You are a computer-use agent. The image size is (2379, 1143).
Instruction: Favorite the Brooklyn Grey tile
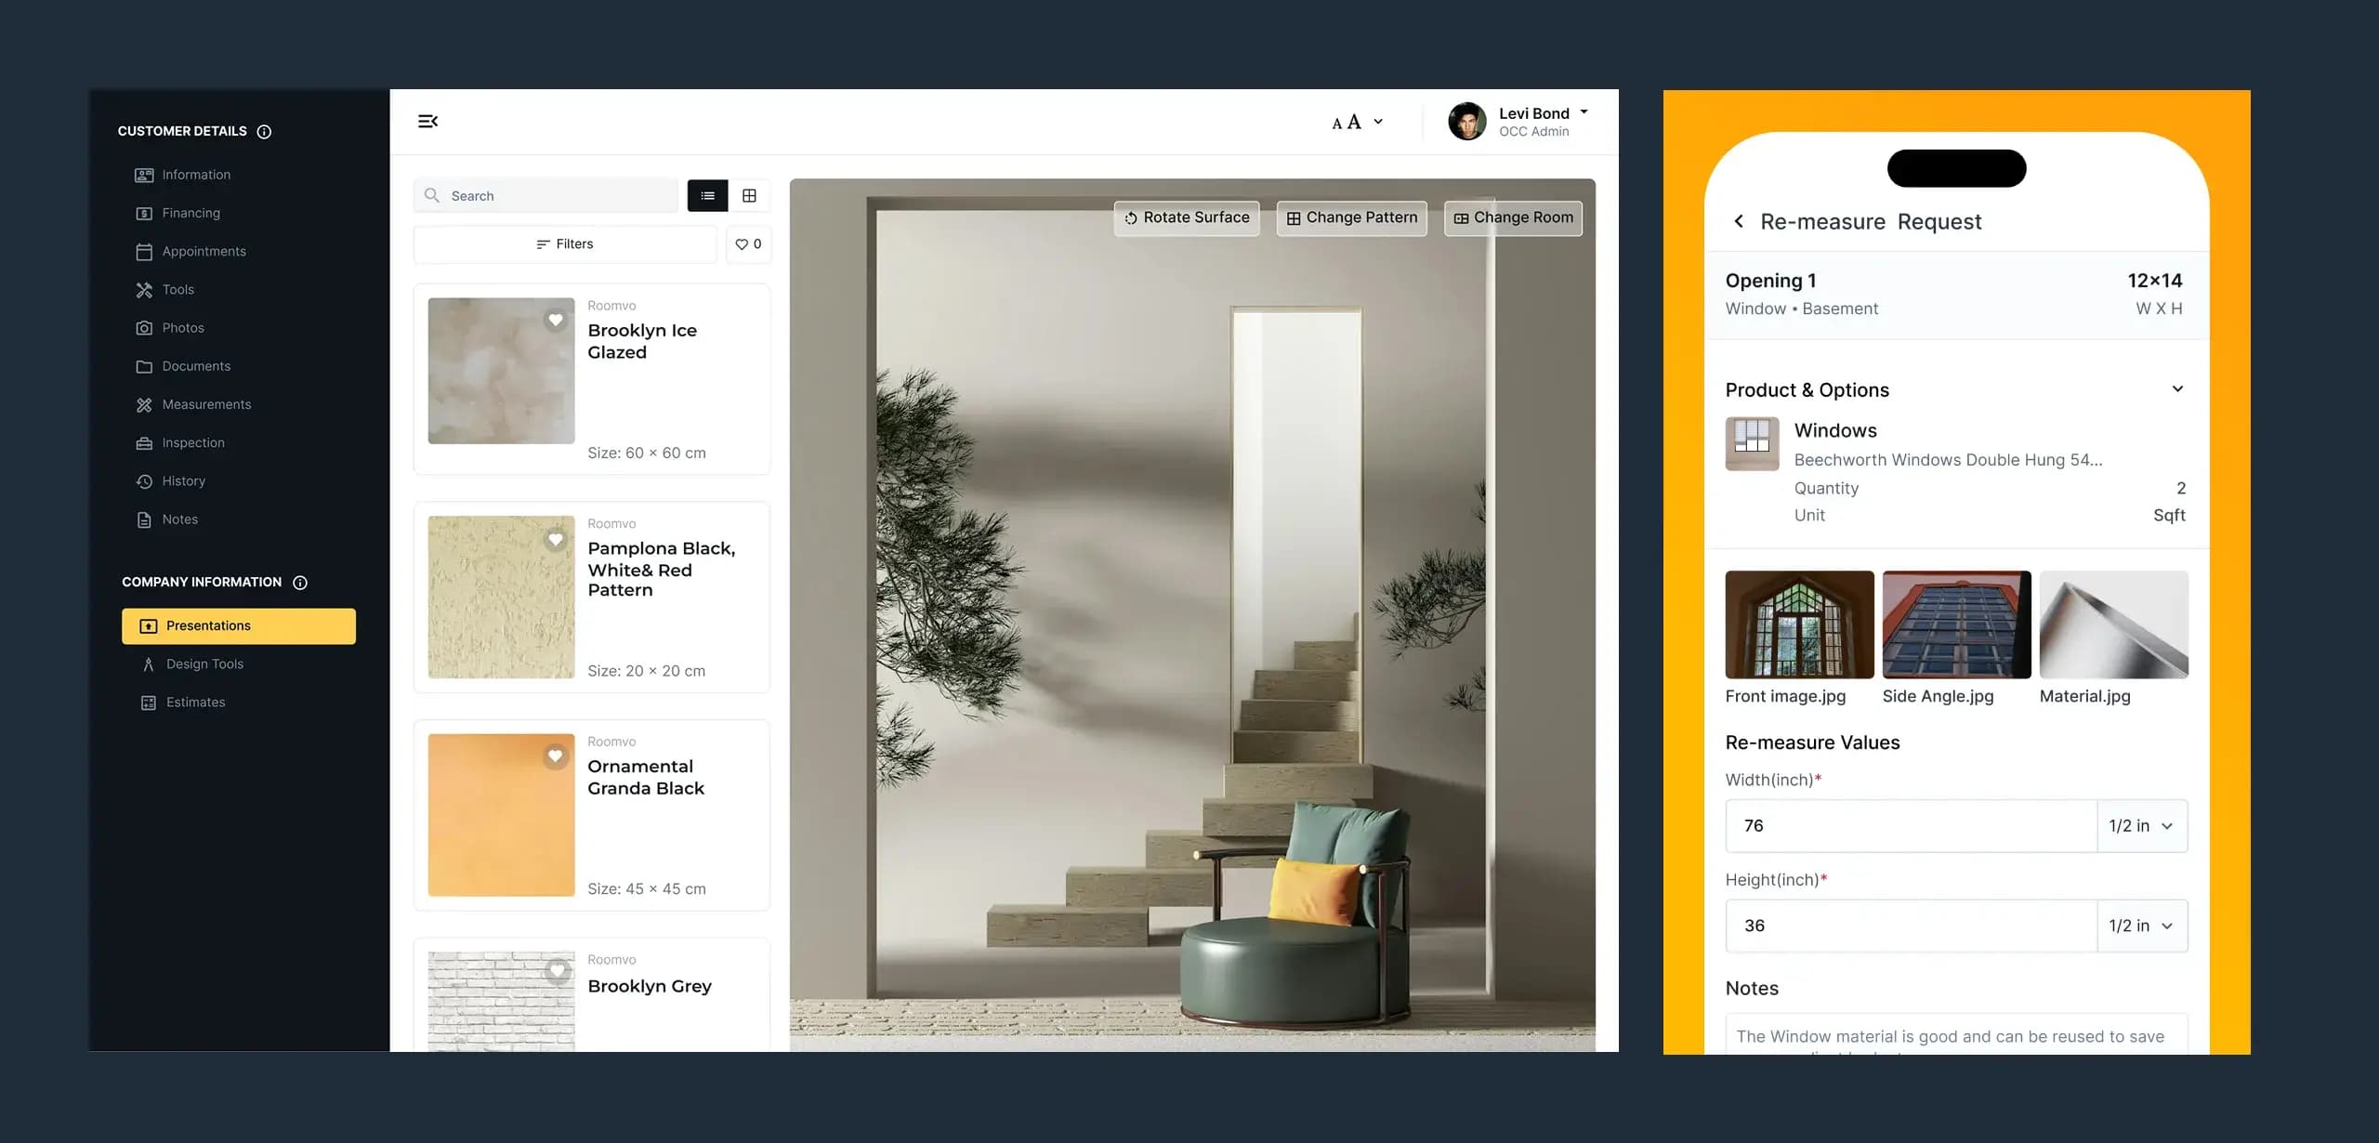click(x=556, y=971)
